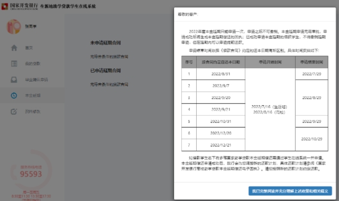
Task: Open 我的贷款 list icon in sidebar
Action: (14, 63)
